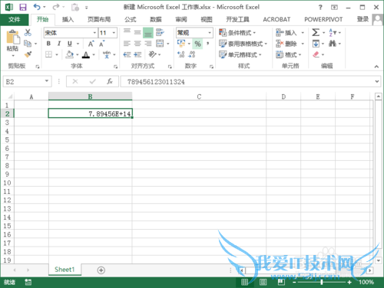Click the text orientation icon
Image resolution: width=384 pixels, height=288 pixels.
click(x=153, y=54)
